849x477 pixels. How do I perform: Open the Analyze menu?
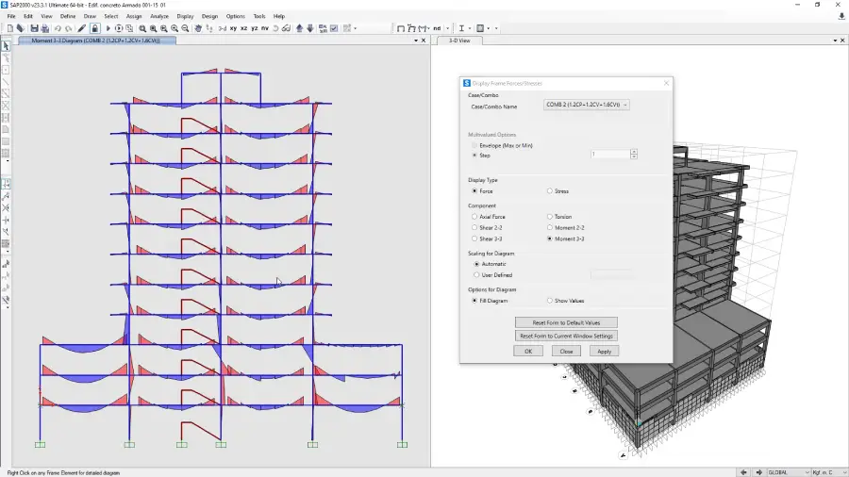click(x=159, y=16)
